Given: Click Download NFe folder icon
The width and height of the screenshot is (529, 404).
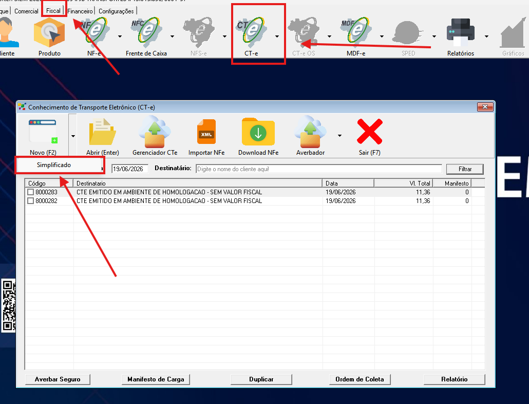Looking at the screenshot, I should coord(258,136).
